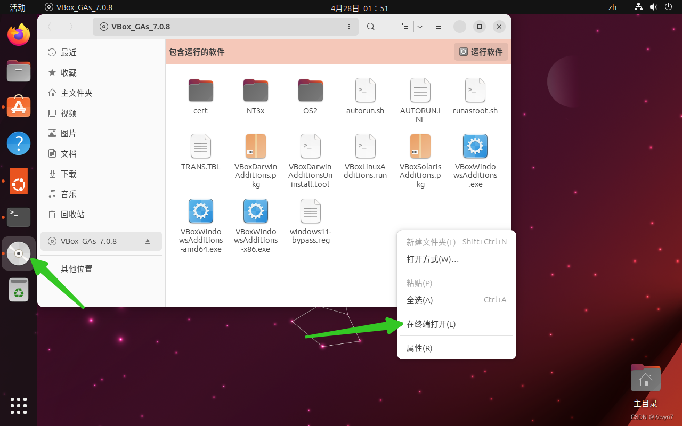The height and width of the screenshot is (426, 682).
Task: Launch Ubuntu Software from the dock
Action: pos(19,107)
